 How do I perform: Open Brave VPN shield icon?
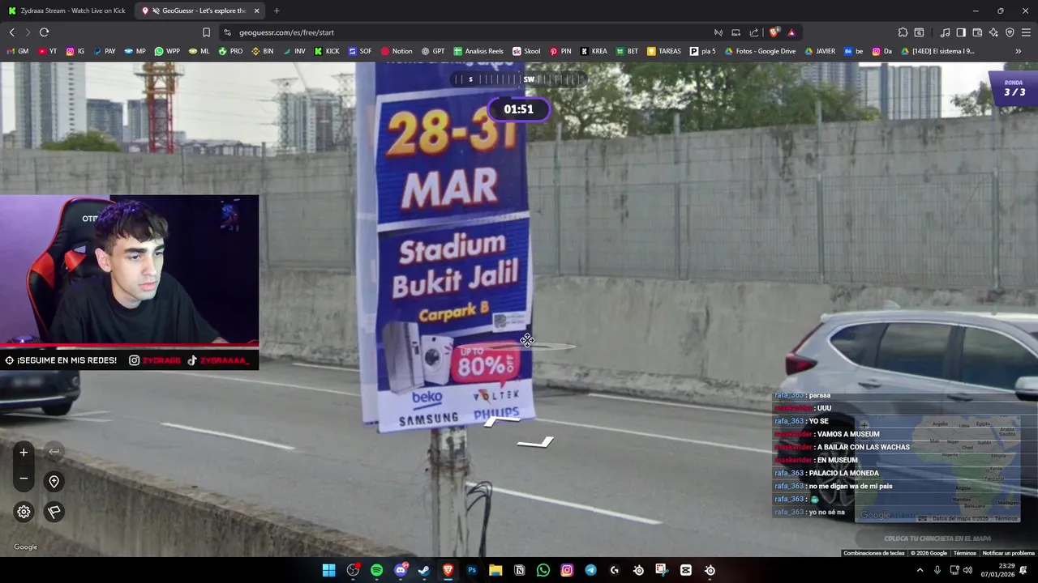point(1010,32)
